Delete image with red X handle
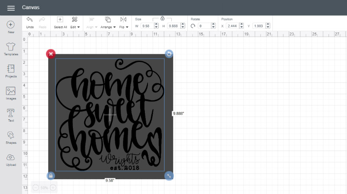This screenshot has height=194, width=347. pyautogui.click(x=51, y=54)
